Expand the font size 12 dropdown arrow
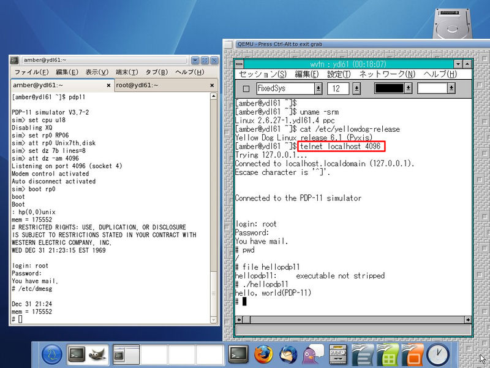Screen dimensions: 490x368 [356, 88]
